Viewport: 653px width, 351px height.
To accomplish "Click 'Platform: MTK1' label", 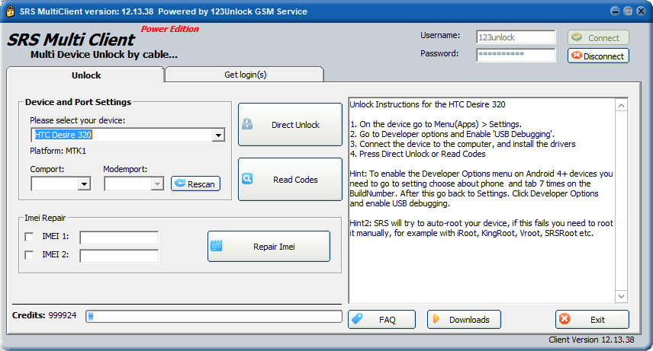I will (58, 151).
